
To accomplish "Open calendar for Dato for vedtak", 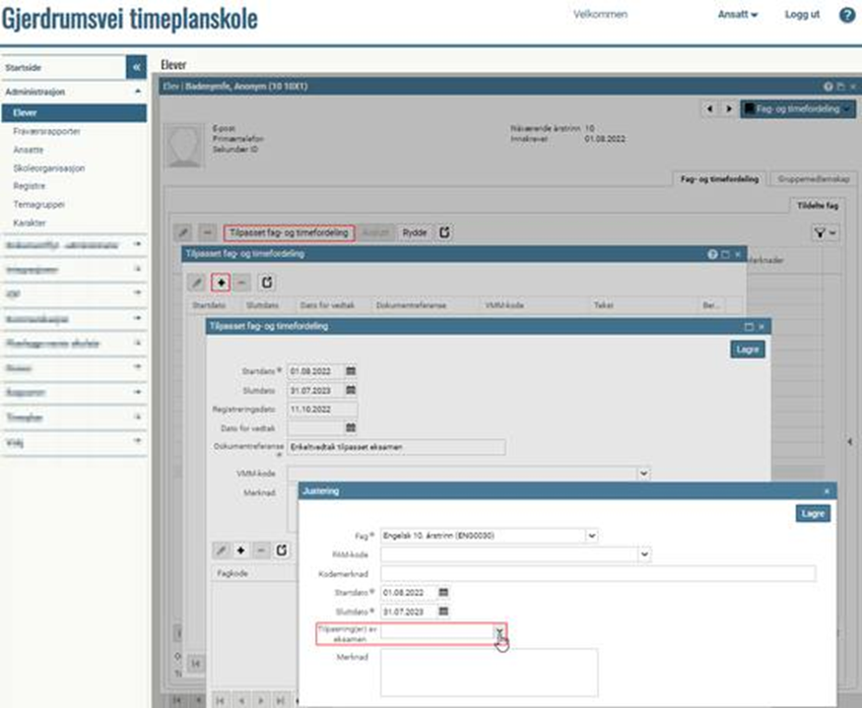I will click(x=351, y=427).
